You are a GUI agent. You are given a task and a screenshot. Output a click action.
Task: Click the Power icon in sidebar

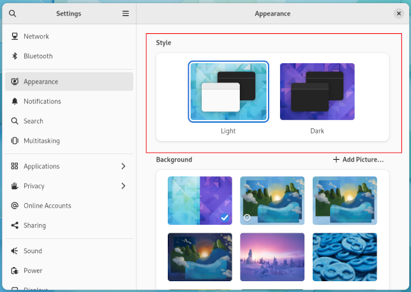pos(15,270)
